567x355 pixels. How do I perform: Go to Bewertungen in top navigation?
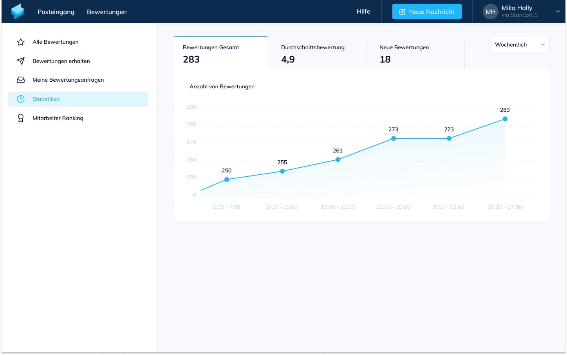[x=107, y=12]
